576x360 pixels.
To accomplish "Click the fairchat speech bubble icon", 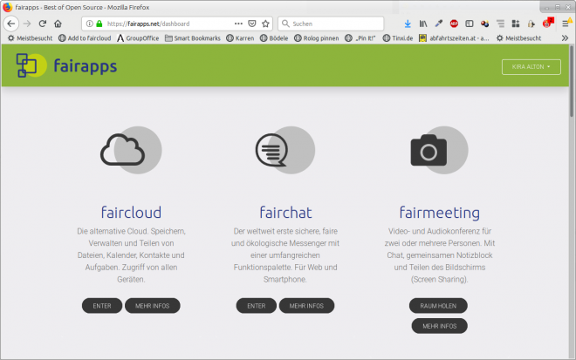I will click(285, 150).
